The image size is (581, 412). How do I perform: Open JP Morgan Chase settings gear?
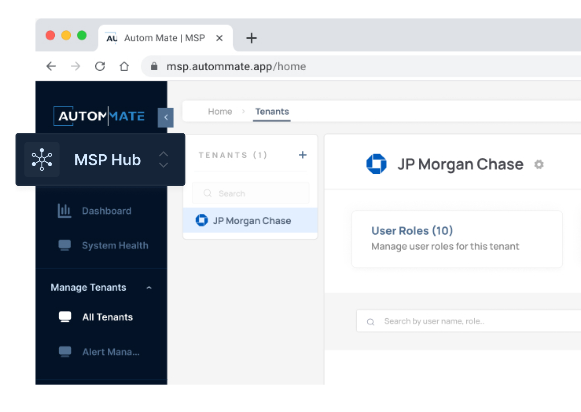tap(539, 164)
